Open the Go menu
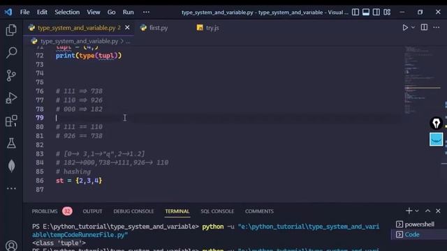The width and height of the screenshot is (447, 251). (111, 13)
